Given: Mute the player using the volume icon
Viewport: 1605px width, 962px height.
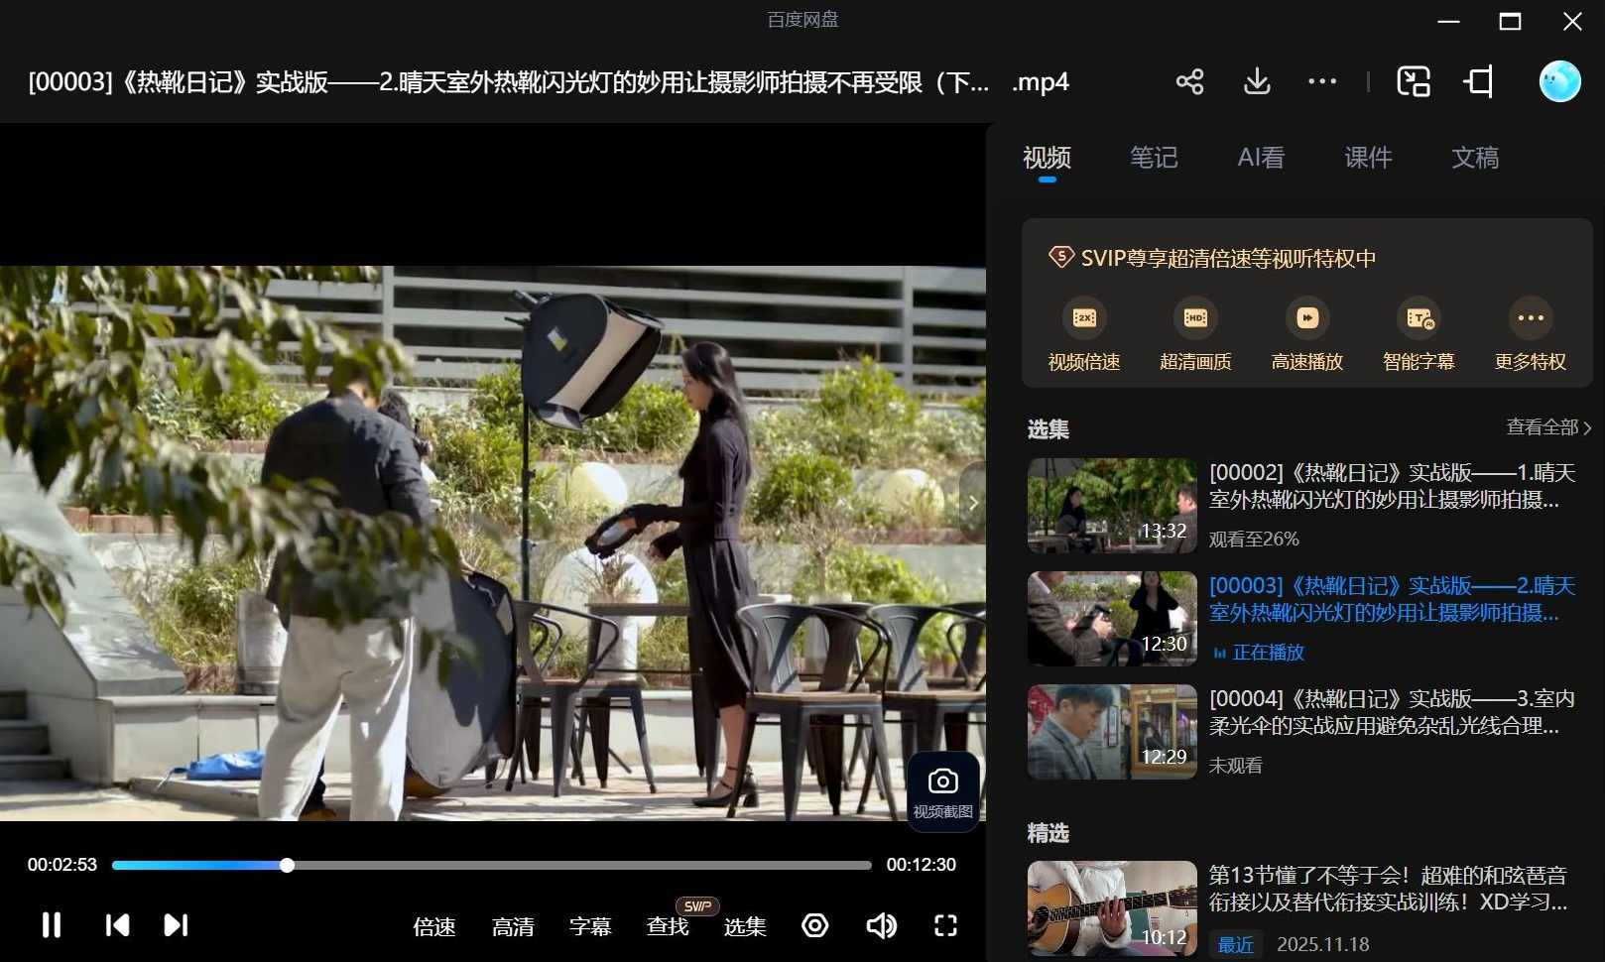Looking at the screenshot, I should tap(881, 925).
